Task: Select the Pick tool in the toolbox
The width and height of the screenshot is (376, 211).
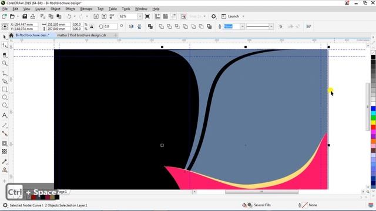Action: (x=4, y=37)
